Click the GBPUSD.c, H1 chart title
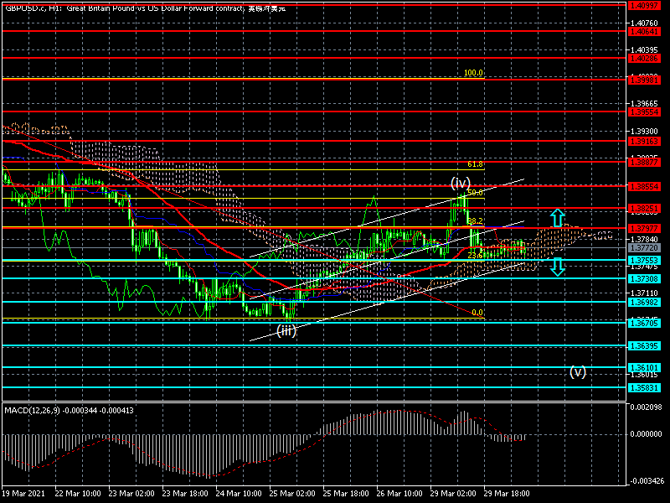Screen dimensions: 670x503 click(145, 8)
